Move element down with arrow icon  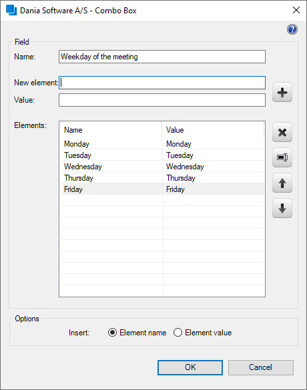click(x=282, y=208)
